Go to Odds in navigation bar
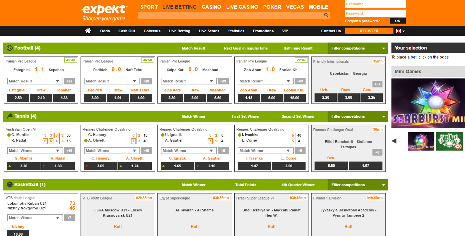465x236 pixels. (105, 31)
